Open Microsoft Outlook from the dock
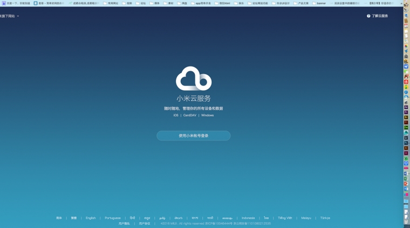Image resolution: width=410 pixels, height=228 pixels. (x=406, y=189)
